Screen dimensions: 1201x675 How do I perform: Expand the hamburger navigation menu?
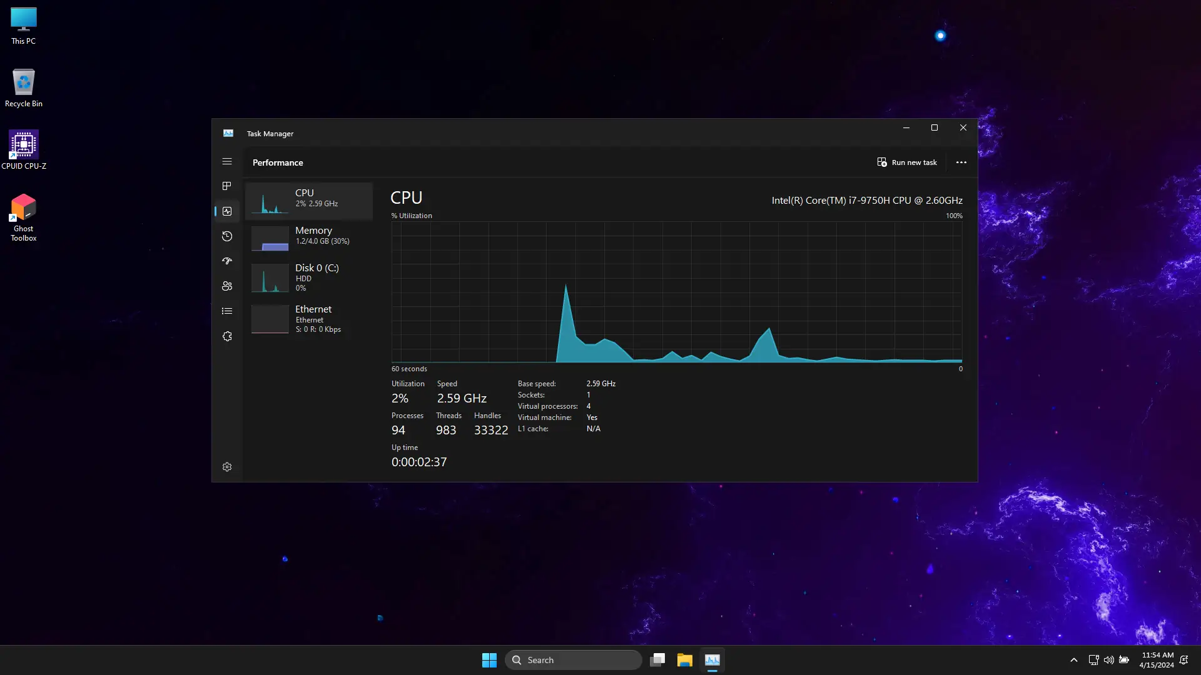(x=227, y=161)
